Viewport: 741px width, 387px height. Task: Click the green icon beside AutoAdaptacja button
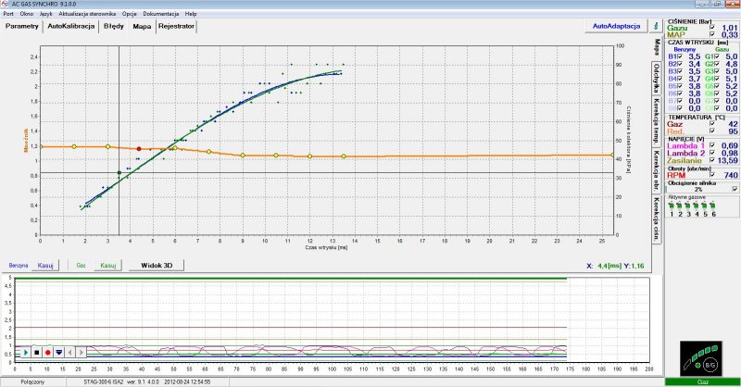click(x=656, y=26)
